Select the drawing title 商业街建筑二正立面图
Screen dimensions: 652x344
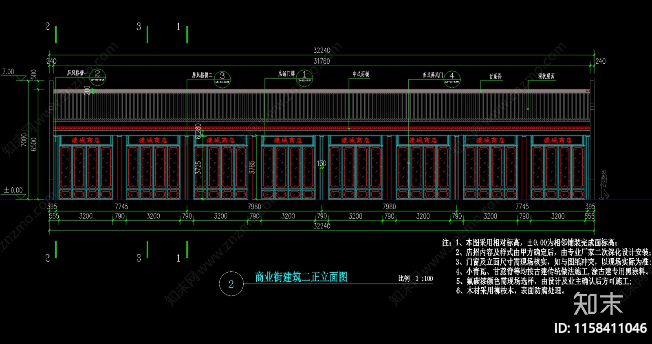point(301,277)
